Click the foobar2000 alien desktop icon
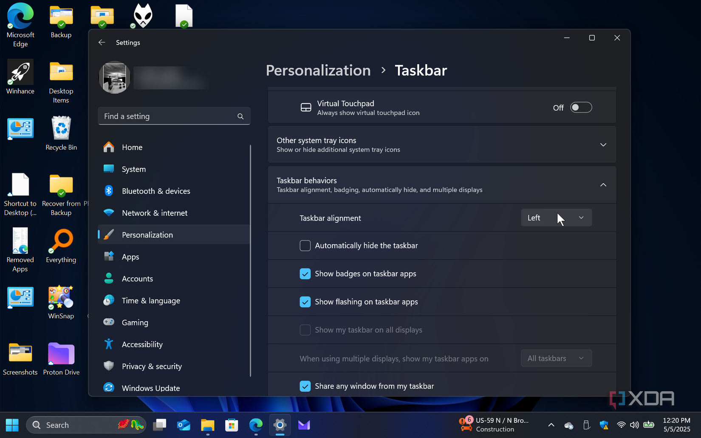 pos(142,16)
